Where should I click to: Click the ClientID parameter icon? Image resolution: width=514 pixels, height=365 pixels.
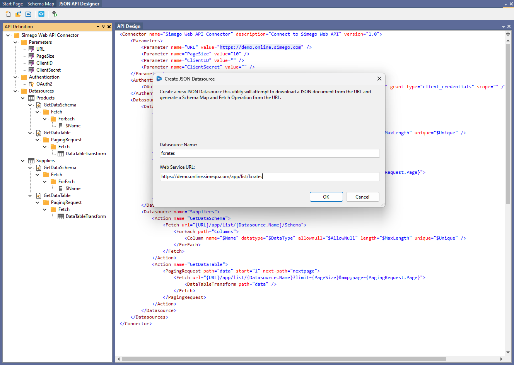(x=31, y=63)
